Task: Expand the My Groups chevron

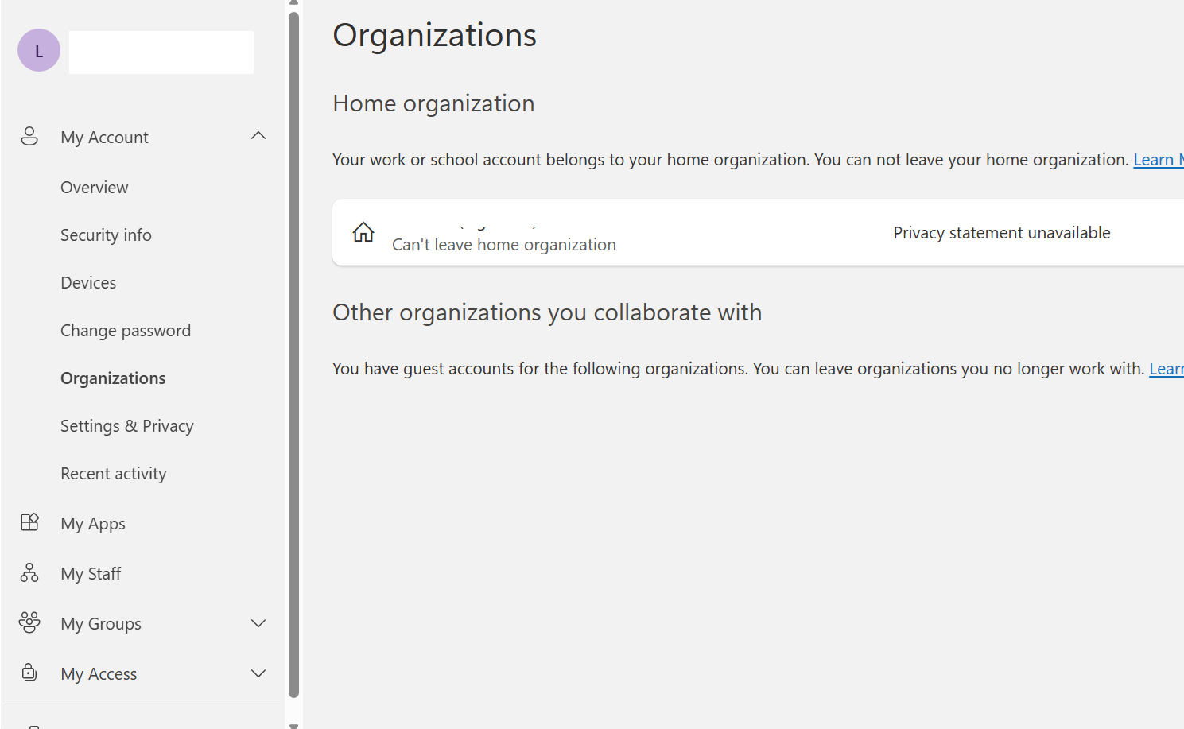Action: [x=258, y=623]
